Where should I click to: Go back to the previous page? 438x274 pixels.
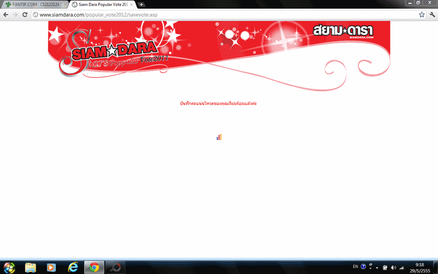pos(5,15)
